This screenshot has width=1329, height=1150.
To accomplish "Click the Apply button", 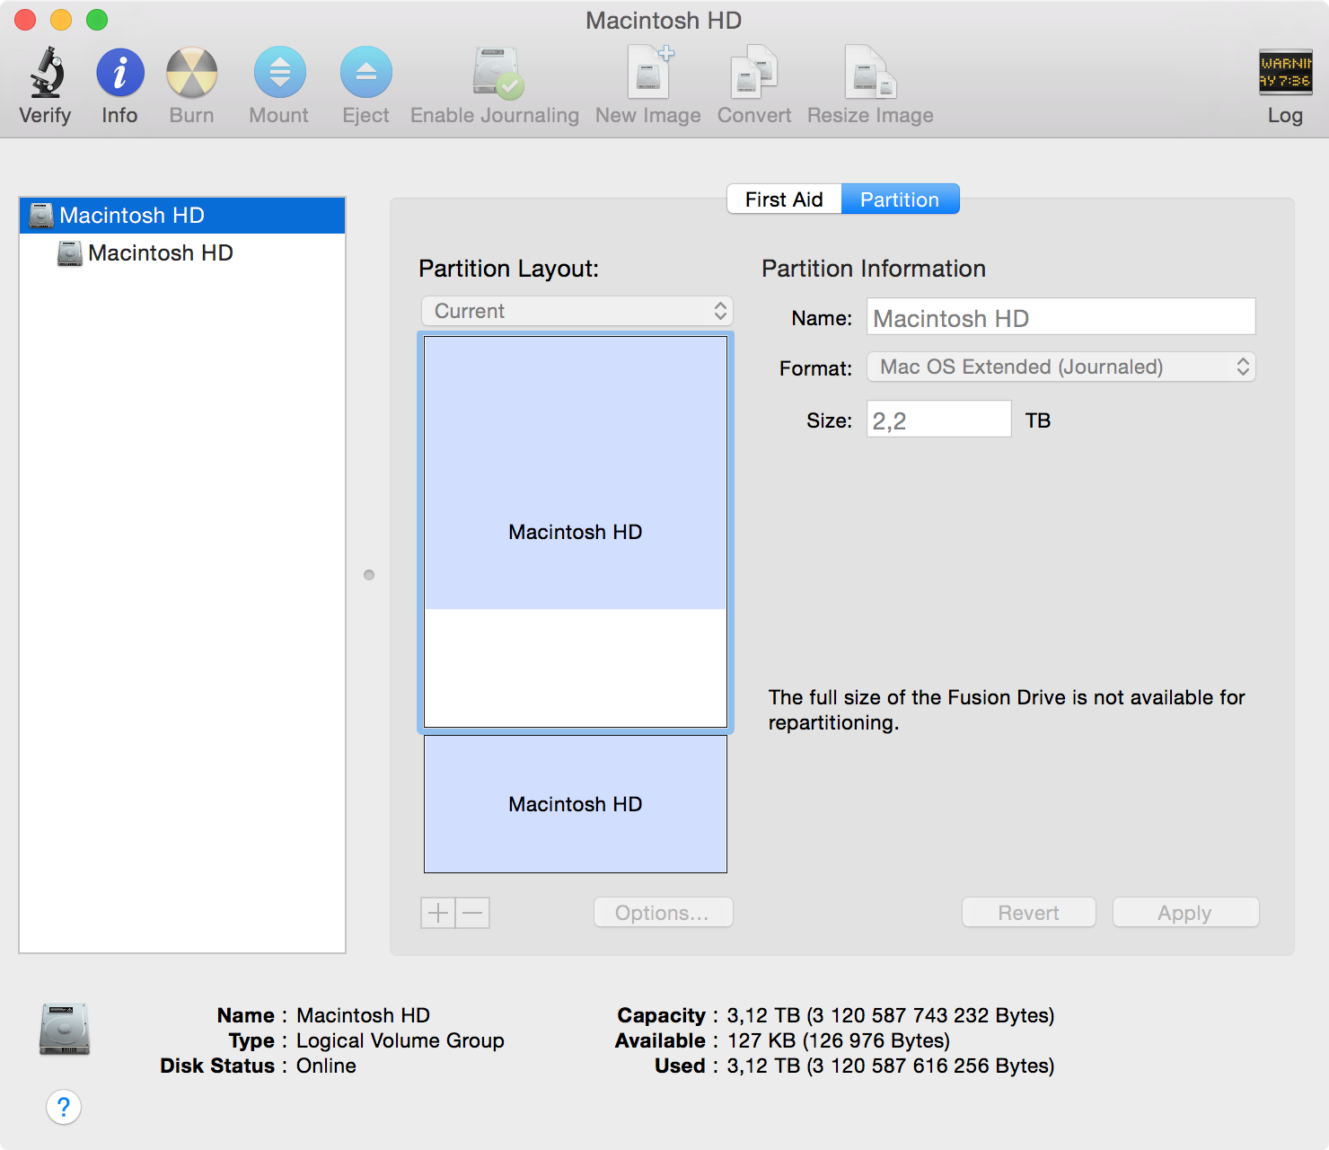I will pyautogui.click(x=1185, y=913).
